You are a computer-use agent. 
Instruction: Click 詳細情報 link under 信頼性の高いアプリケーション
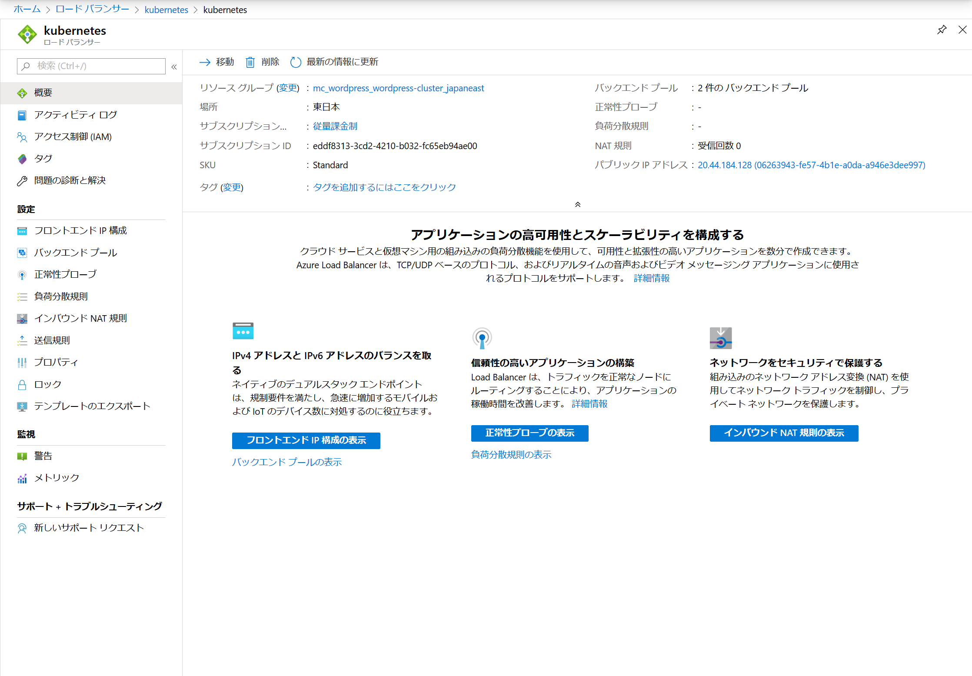pyautogui.click(x=589, y=404)
